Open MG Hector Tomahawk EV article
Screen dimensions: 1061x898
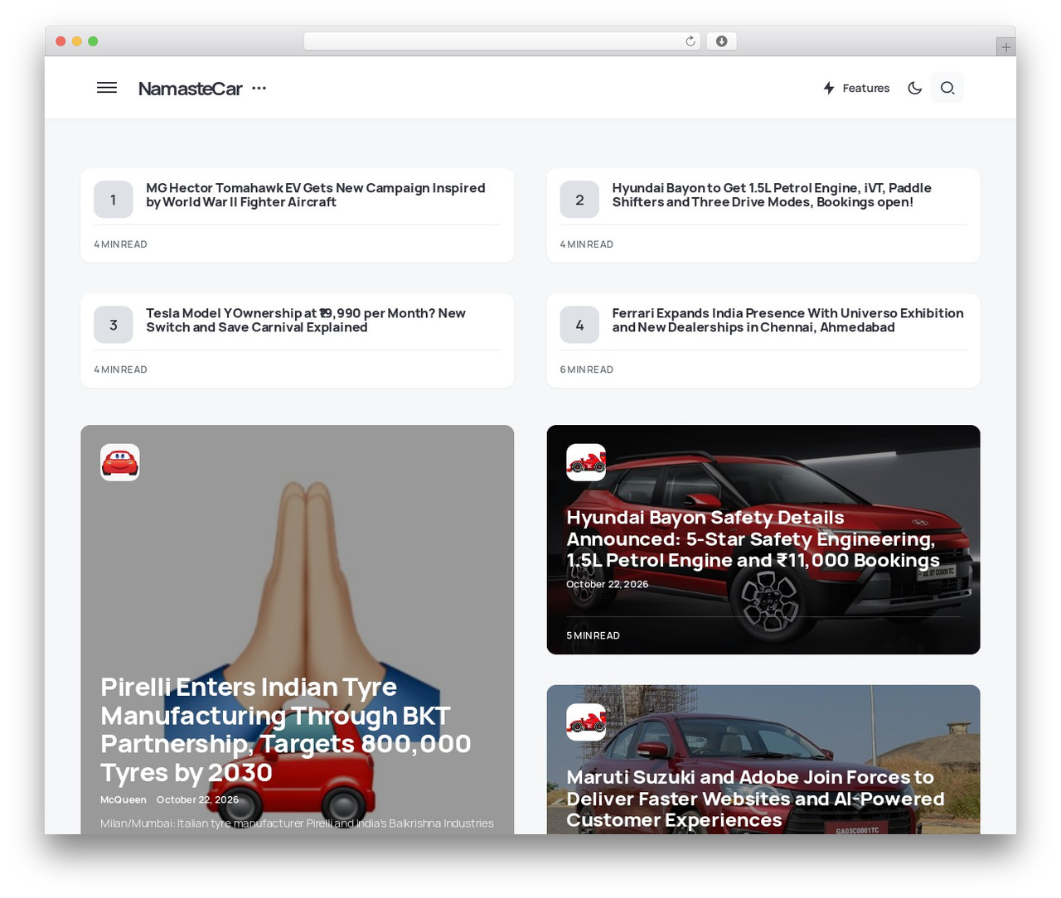(x=316, y=195)
